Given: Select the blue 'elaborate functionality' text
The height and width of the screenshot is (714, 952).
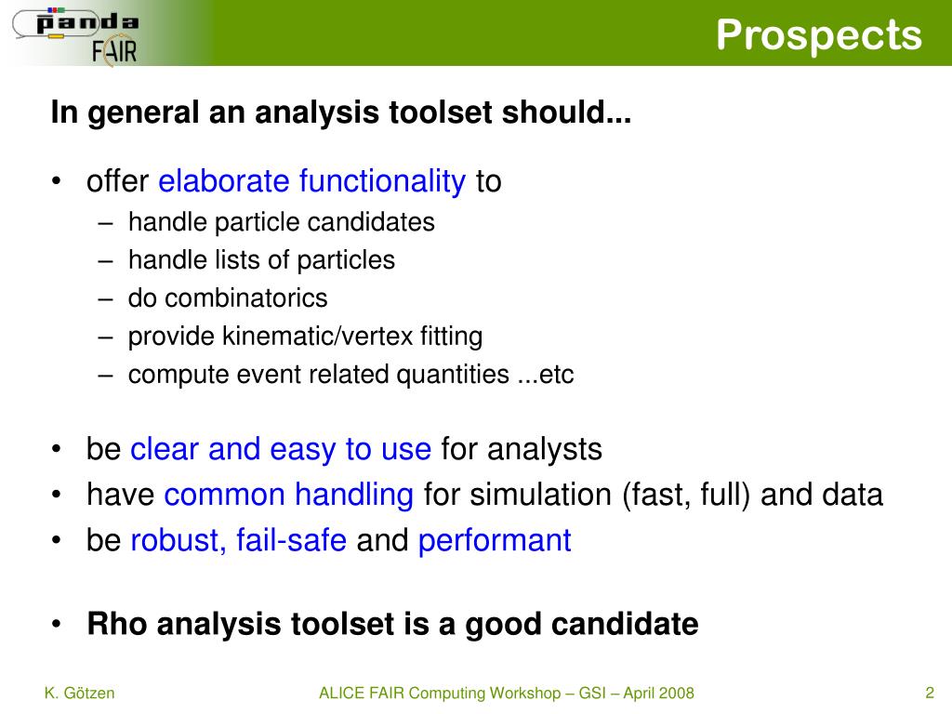Looking at the screenshot, I should click(311, 181).
